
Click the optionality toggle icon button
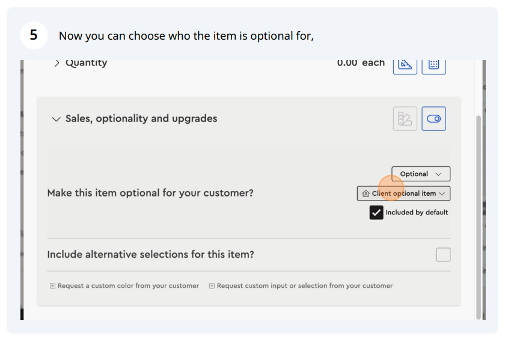tap(433, 119)
